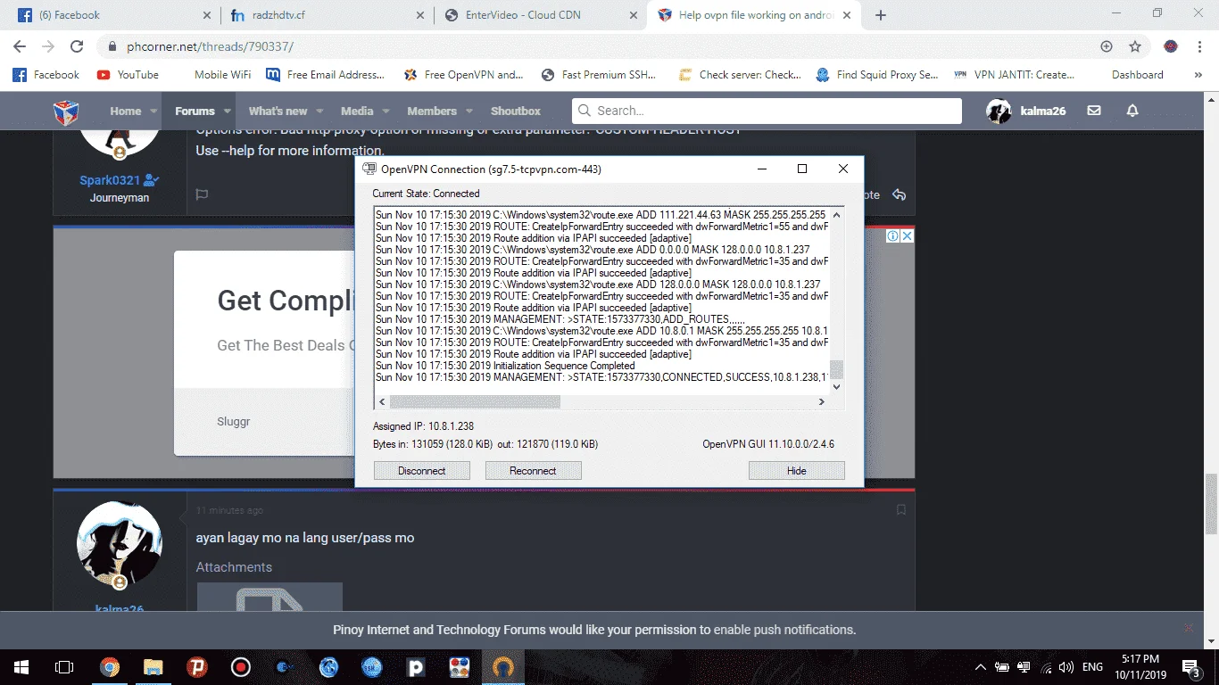This screenshot has height=685, width=1219.
Task: Expand the Media dropdown arrow
Action: (x=386, y=111)
